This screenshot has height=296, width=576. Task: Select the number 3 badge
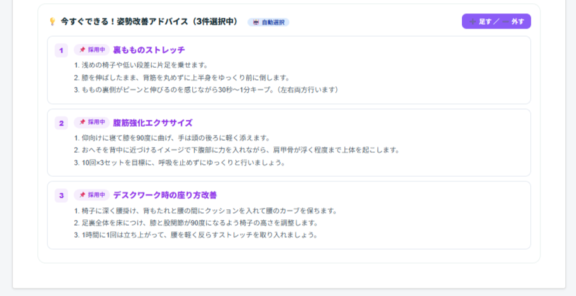(x=61, y=195)
